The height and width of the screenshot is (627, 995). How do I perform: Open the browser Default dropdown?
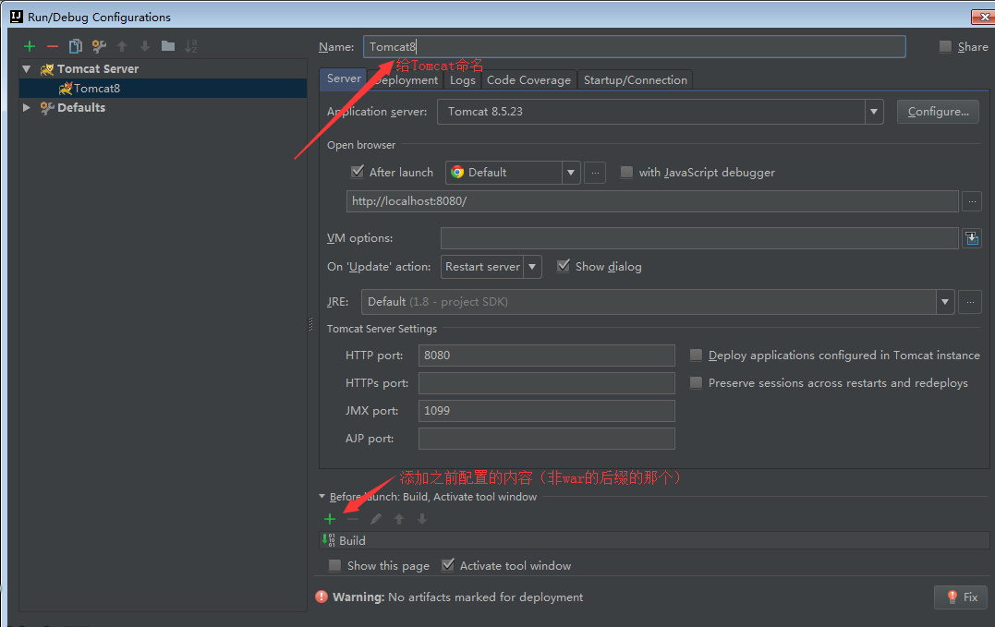570,173
